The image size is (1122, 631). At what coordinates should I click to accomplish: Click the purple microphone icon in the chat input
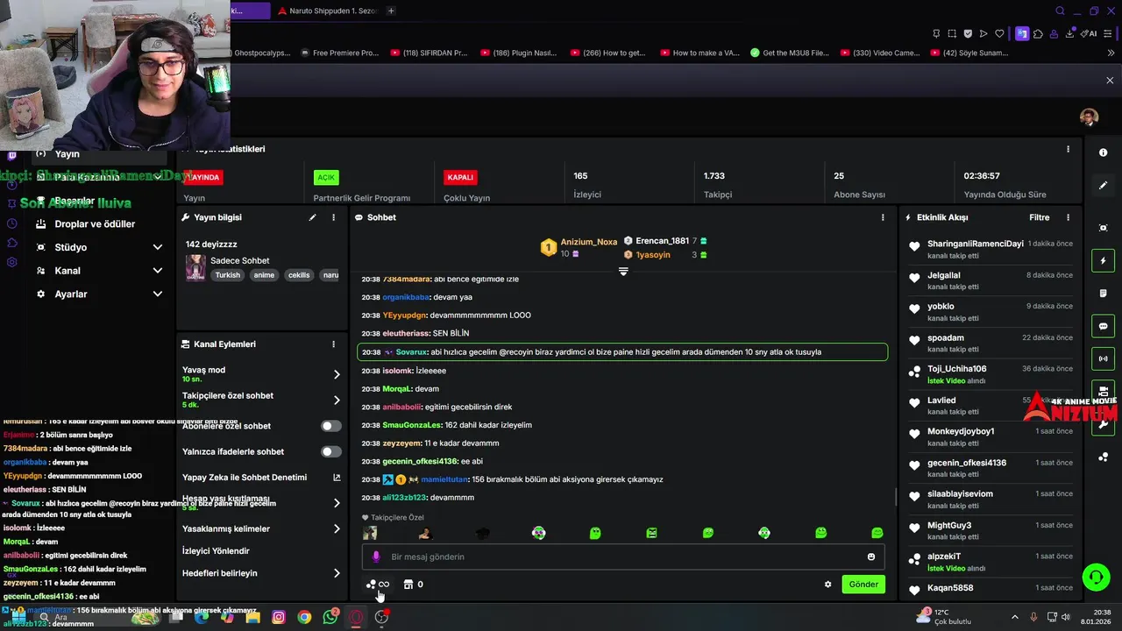[x=376, y=557]
